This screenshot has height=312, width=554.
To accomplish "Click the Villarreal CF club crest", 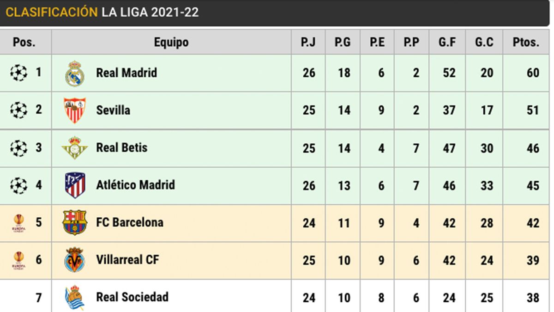I will click(75, 260).
